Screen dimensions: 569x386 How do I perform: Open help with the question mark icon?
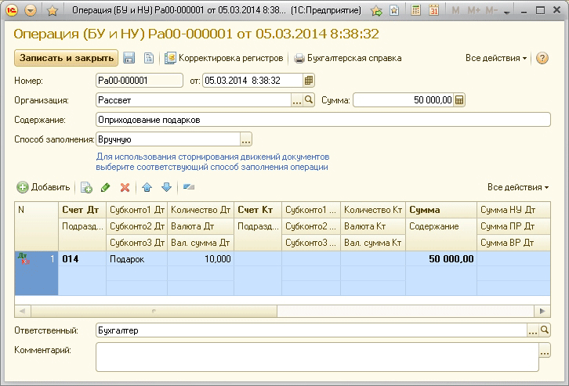(x=542, y=58)
